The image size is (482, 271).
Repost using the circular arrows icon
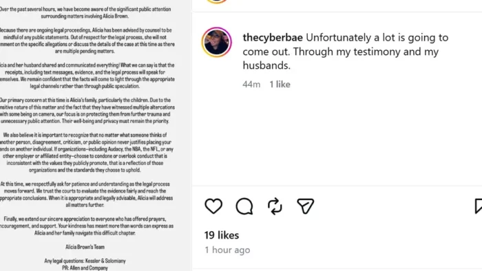coord(275,206)
